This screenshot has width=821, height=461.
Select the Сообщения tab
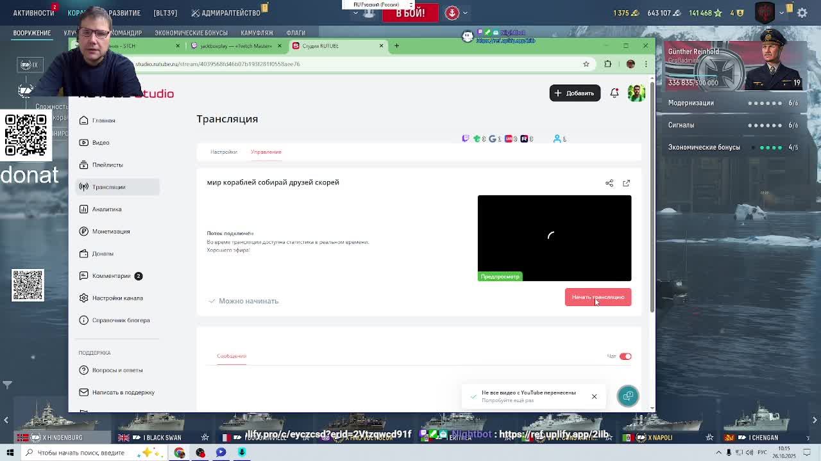(232, 356)
